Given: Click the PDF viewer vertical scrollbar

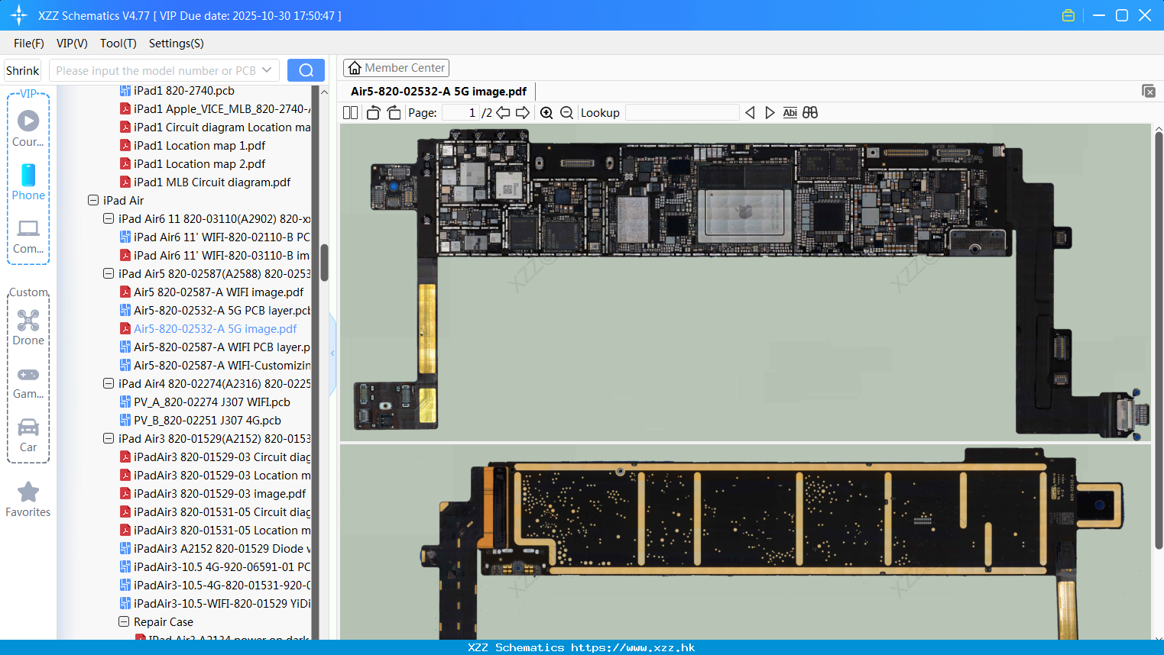Looking at the screenshot, I should (1159, 340).
